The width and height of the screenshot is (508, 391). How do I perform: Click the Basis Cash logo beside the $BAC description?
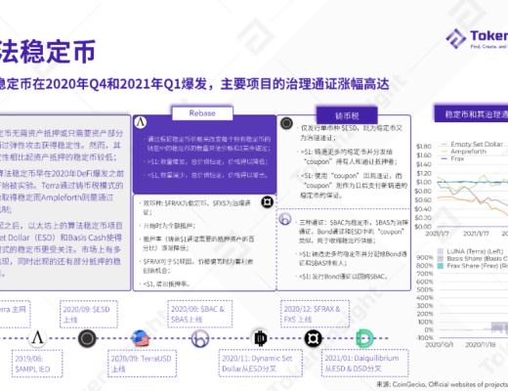(285, 219)
